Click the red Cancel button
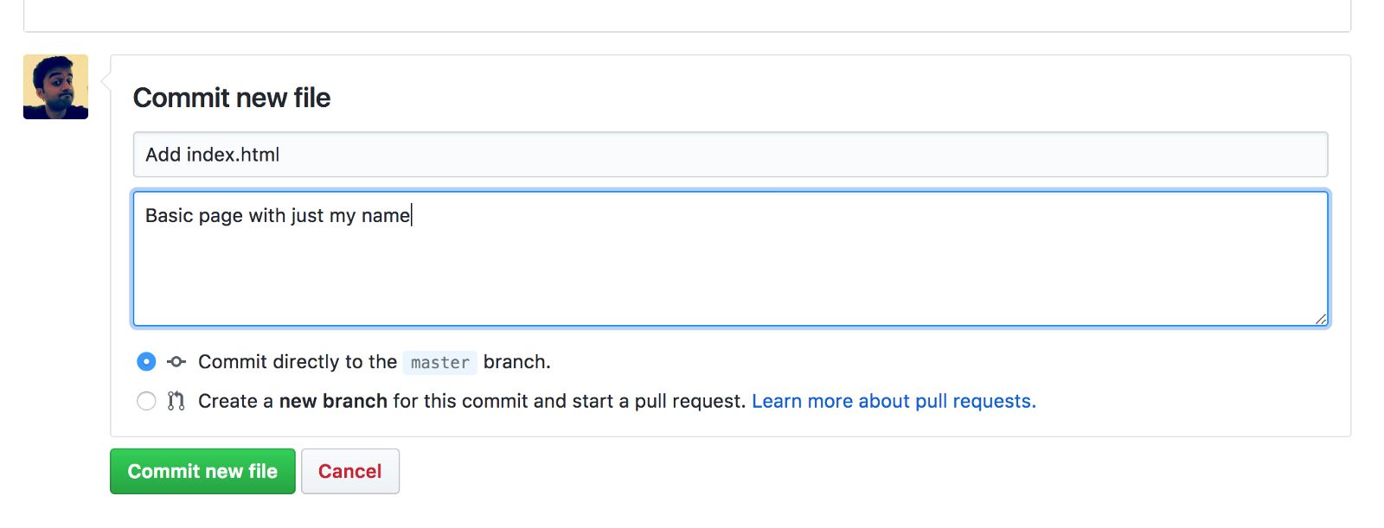The height and width of the screenshot is (528, 1384). pyautogui.click(x=349, y=471)
